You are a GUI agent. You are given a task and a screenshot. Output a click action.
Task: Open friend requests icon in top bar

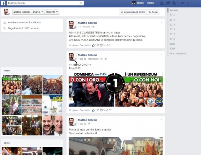162,3
